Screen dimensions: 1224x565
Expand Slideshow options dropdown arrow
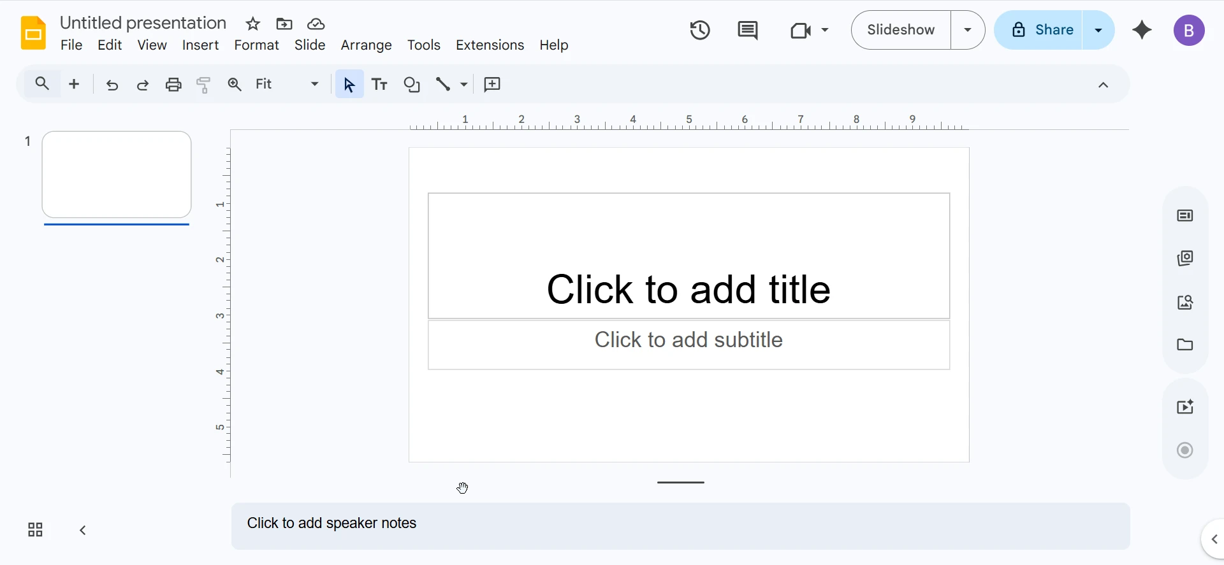[968, 30]
